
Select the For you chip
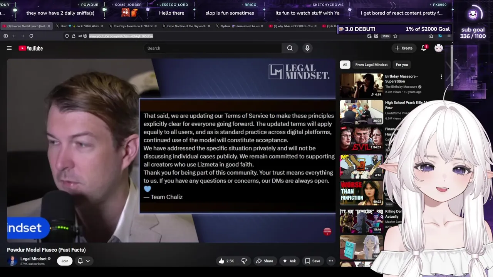(x=402, y=65)
